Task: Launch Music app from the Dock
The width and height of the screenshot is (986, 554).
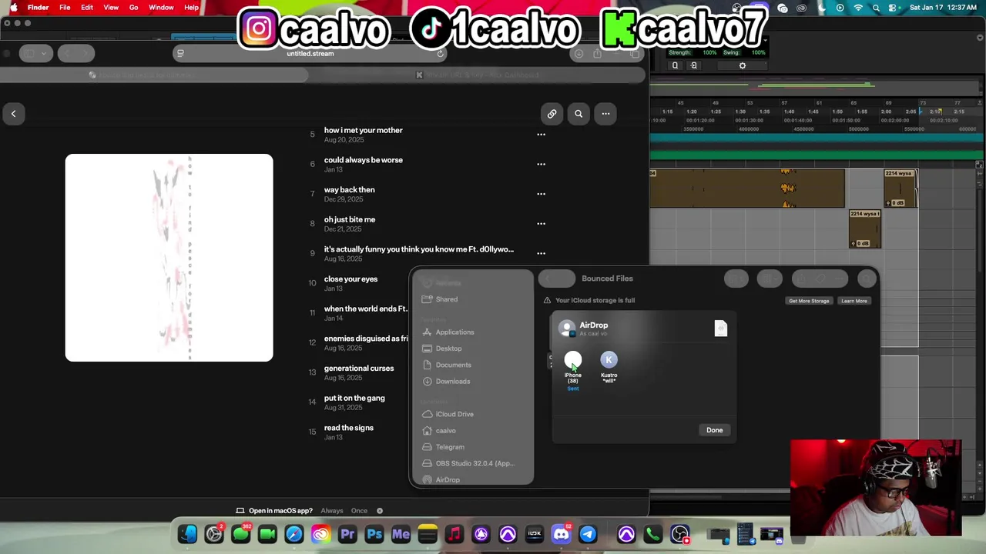Action: pyautogui.click(x=454, y=534)
